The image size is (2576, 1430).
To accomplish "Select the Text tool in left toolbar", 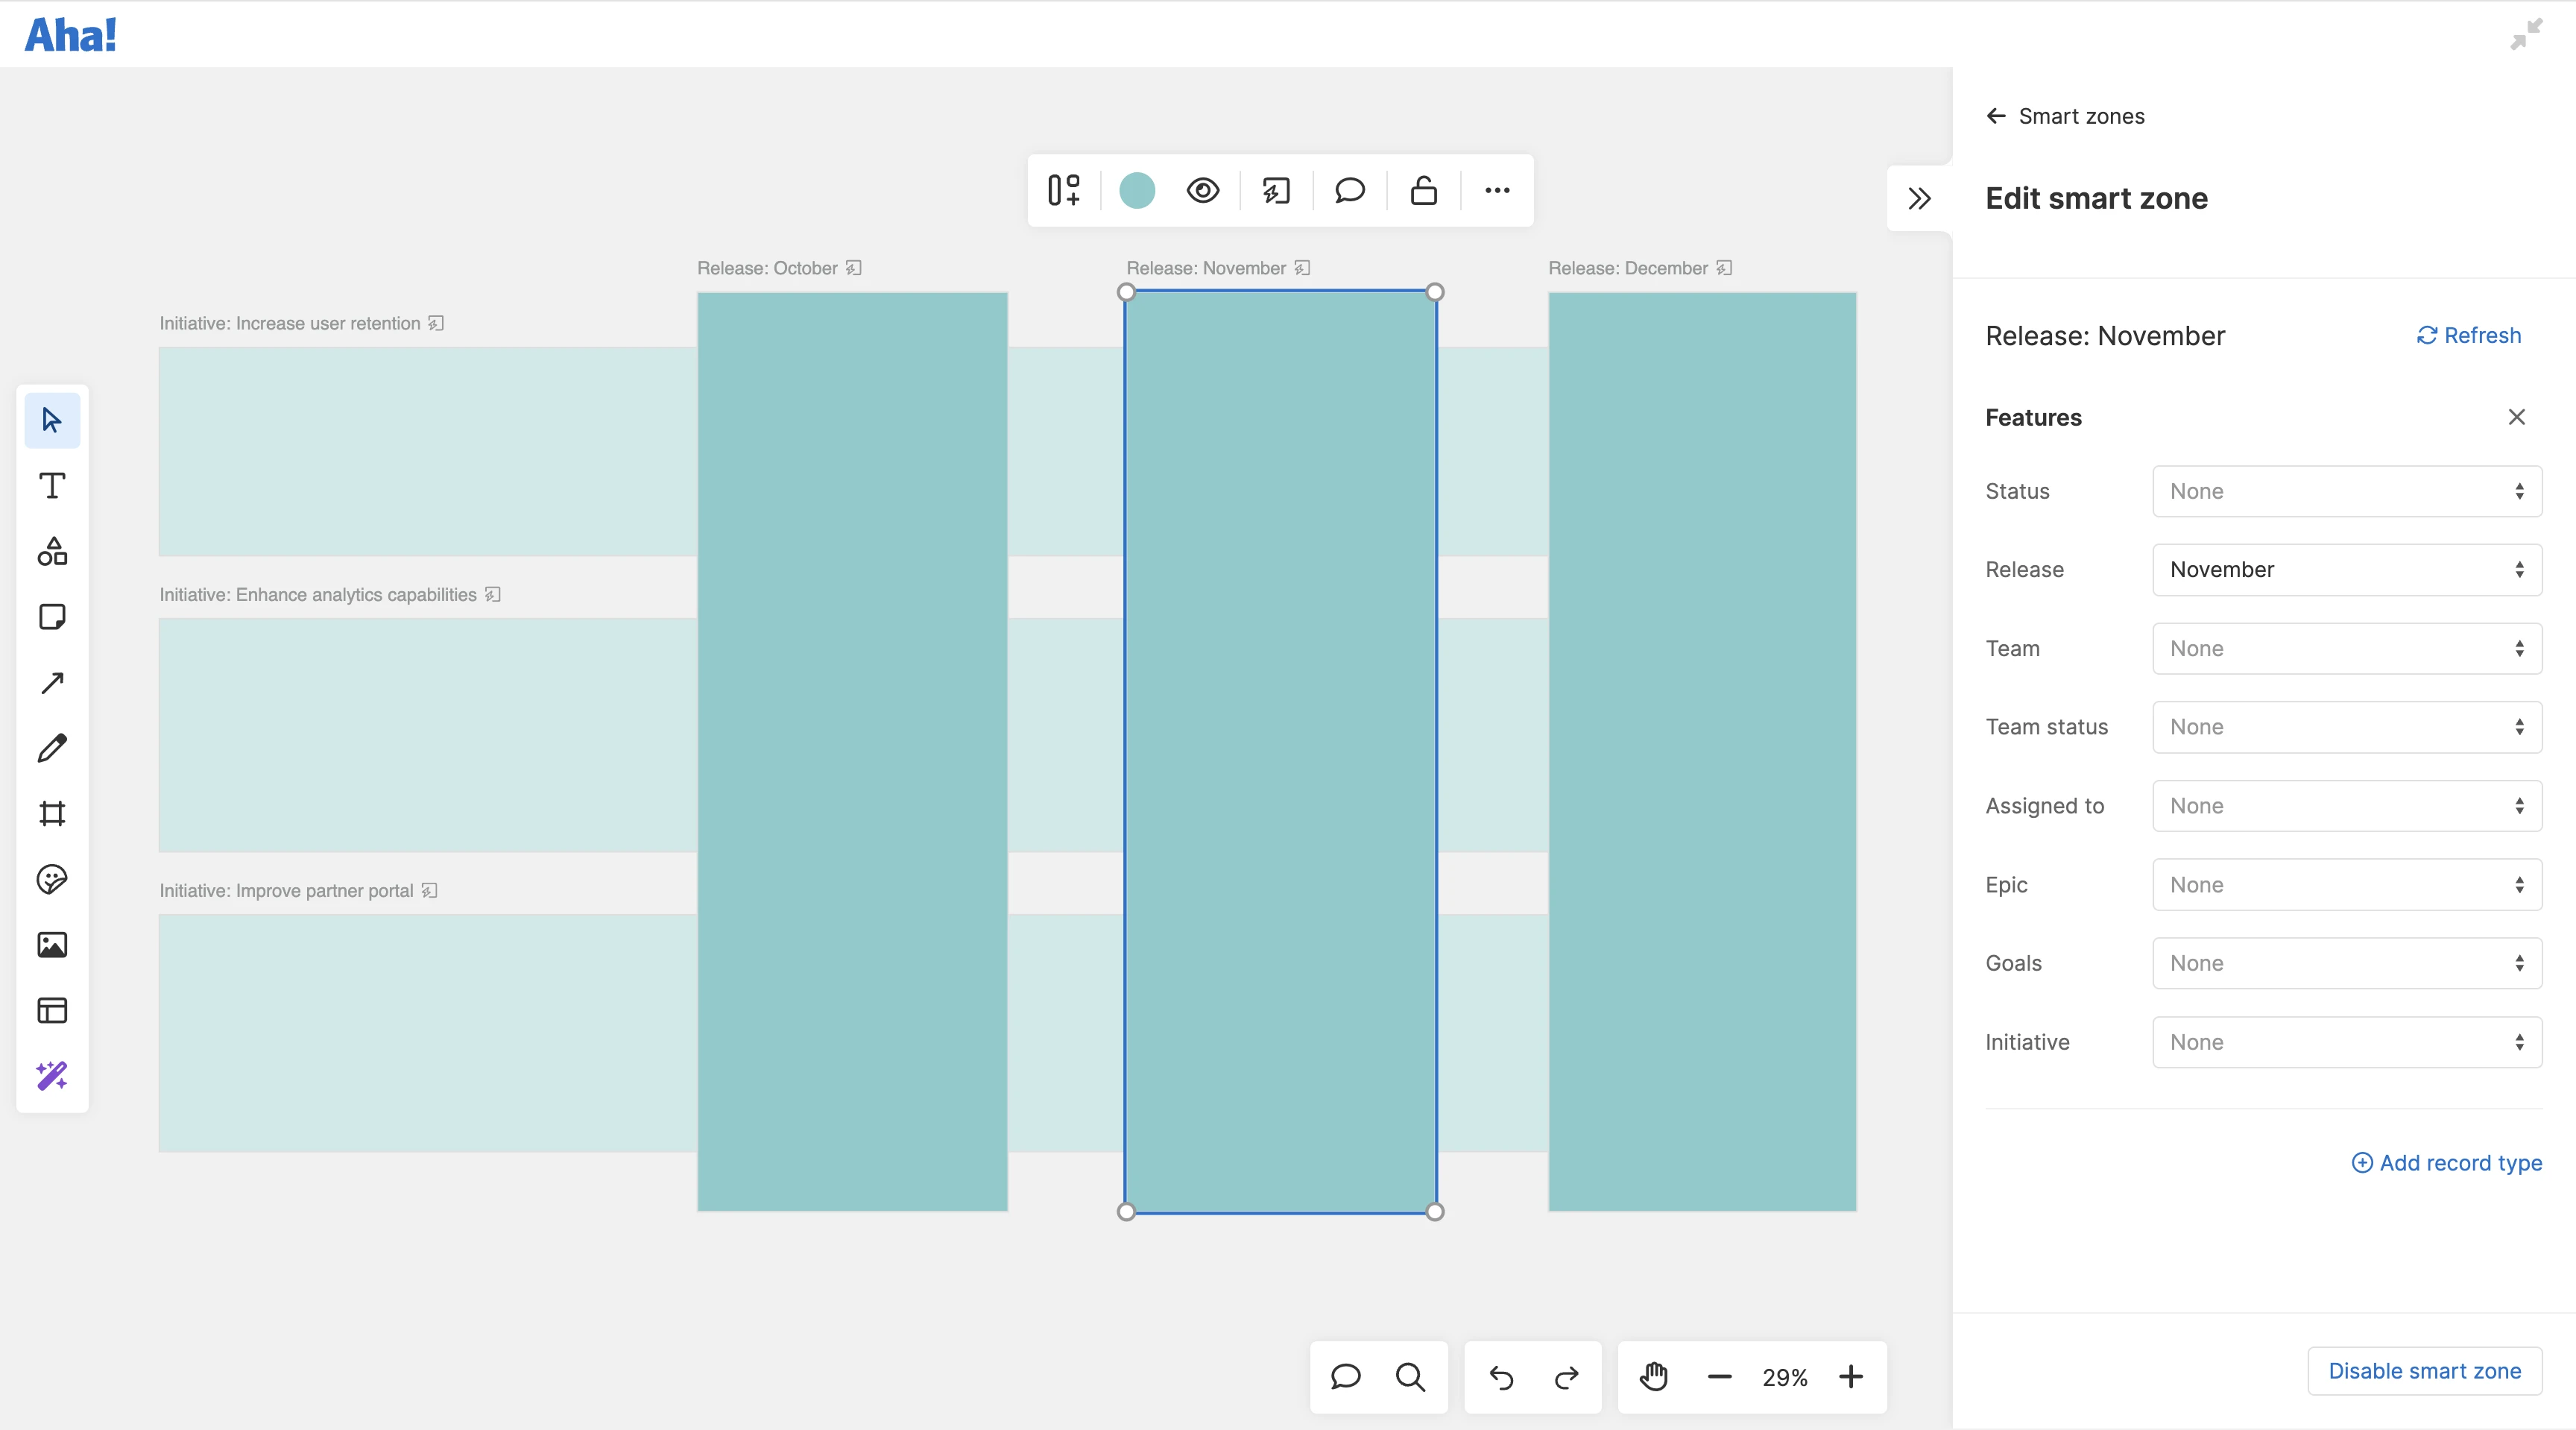I will pyautogui.click(x=52, y=486).
